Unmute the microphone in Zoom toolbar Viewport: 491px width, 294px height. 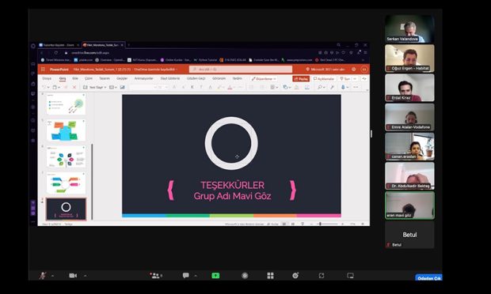[43, 275]
